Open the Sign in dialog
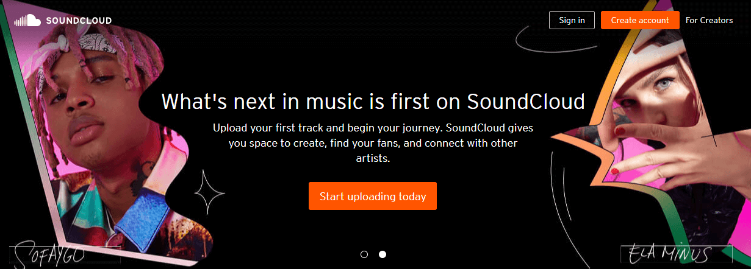The height and width of the screenshot is (269, 751). point(572,20)
